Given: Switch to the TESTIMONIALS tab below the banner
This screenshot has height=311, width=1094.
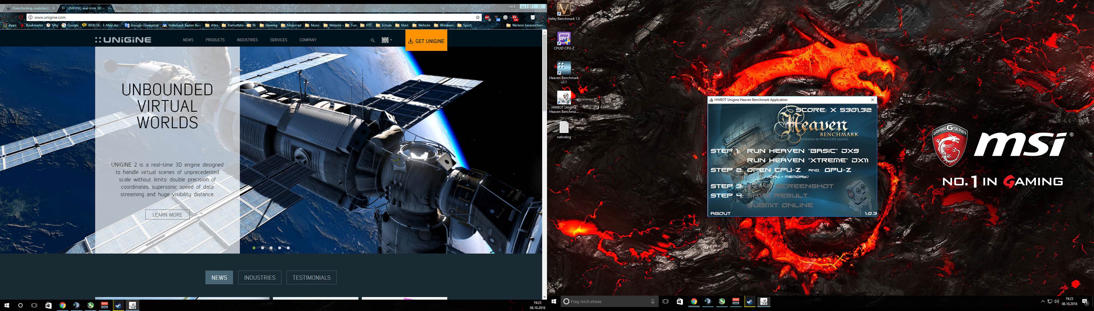Looking at the screenshot, I should [x=311, y=277].
